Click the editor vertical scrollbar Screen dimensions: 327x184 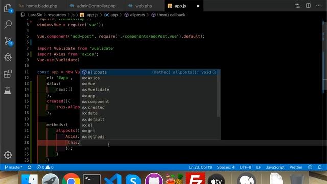324,56
